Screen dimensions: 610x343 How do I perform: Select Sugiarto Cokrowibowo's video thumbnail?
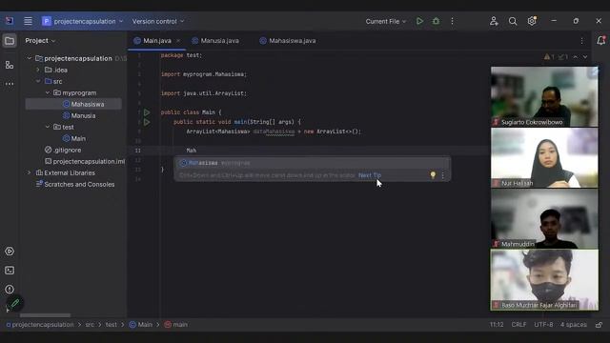pyautogui.click(x=544, y=97)
